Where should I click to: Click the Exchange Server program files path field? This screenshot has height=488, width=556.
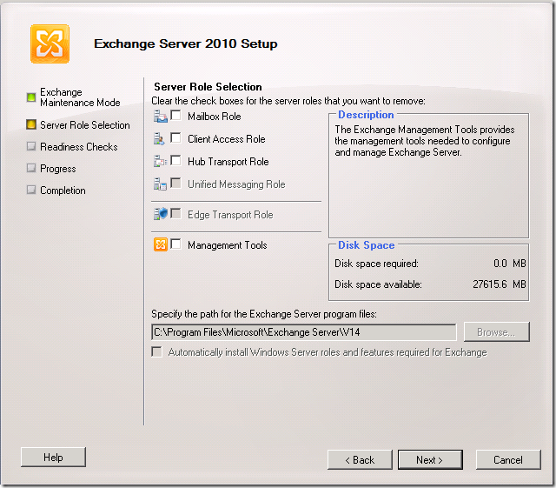point(304,332)
